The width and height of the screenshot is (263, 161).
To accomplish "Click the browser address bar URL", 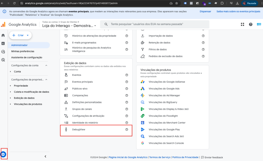I will [71, 3].
